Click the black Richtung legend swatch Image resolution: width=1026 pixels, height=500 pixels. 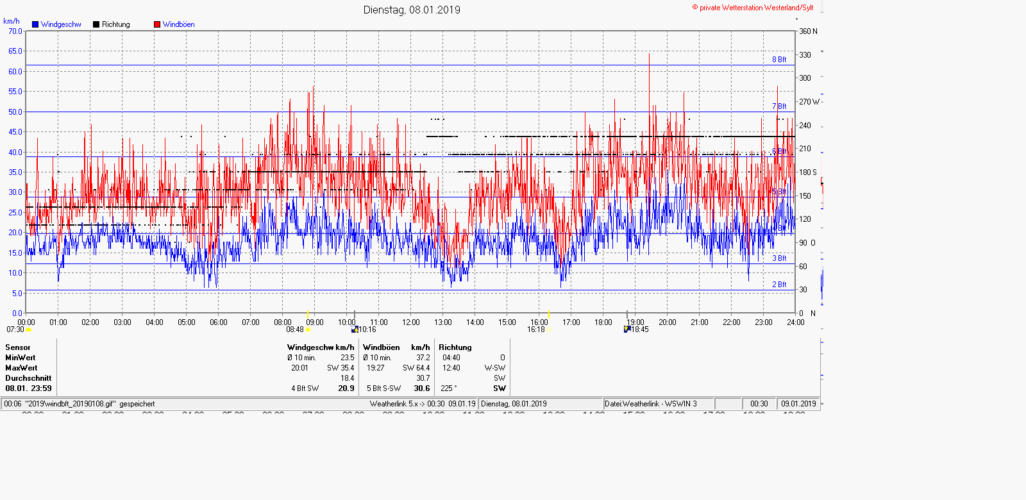(96, 24)
